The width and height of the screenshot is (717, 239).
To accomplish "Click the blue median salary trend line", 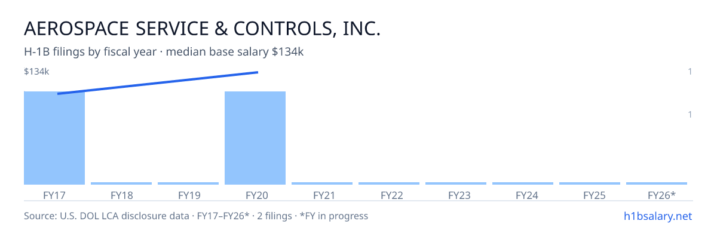I will tap(158, 83).
